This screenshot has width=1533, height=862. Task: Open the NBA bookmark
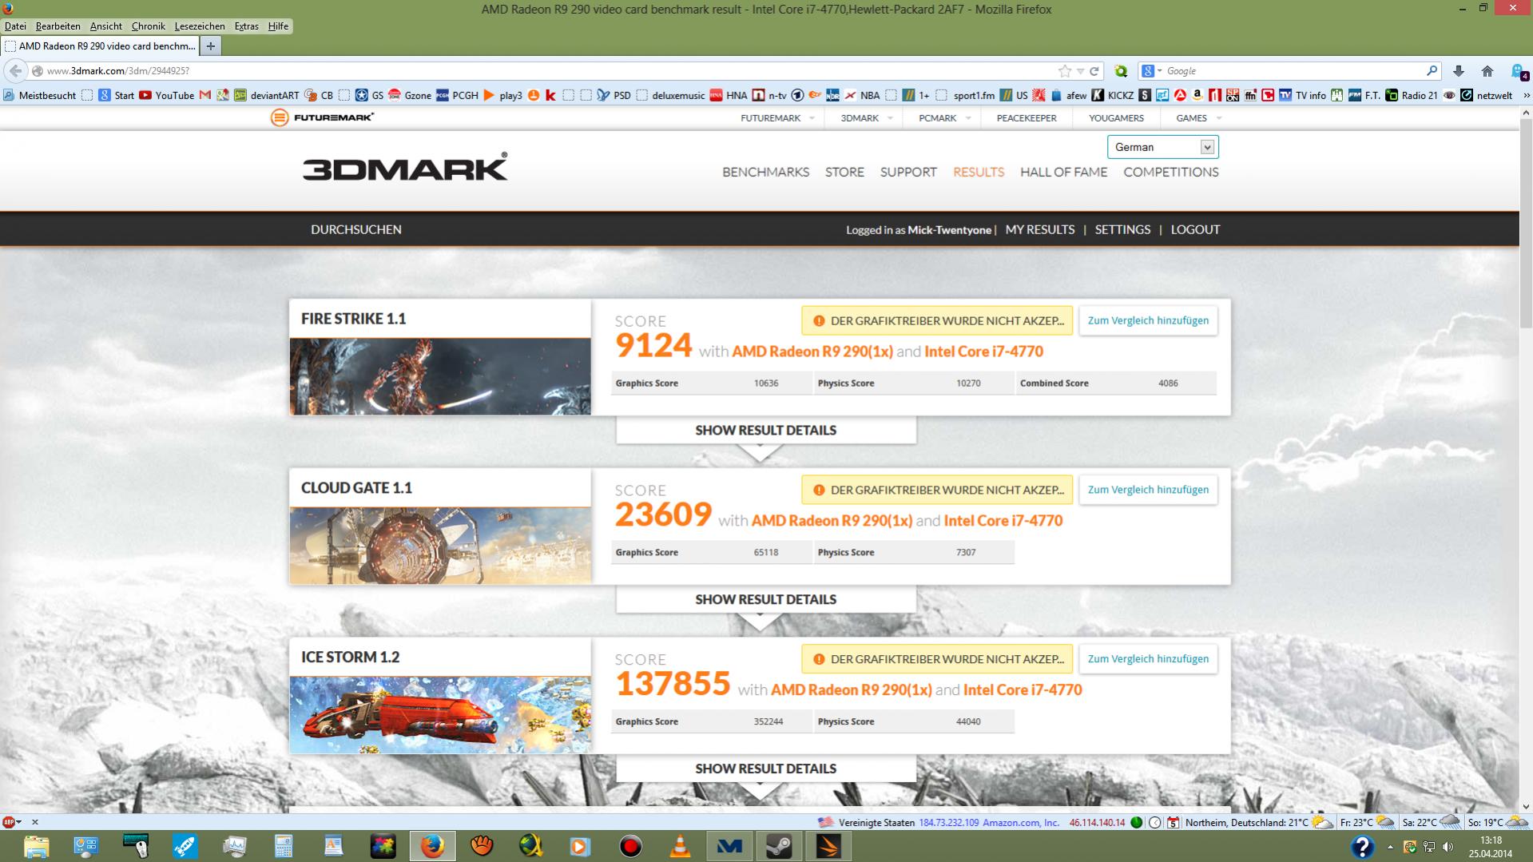(x=862, y=95)
